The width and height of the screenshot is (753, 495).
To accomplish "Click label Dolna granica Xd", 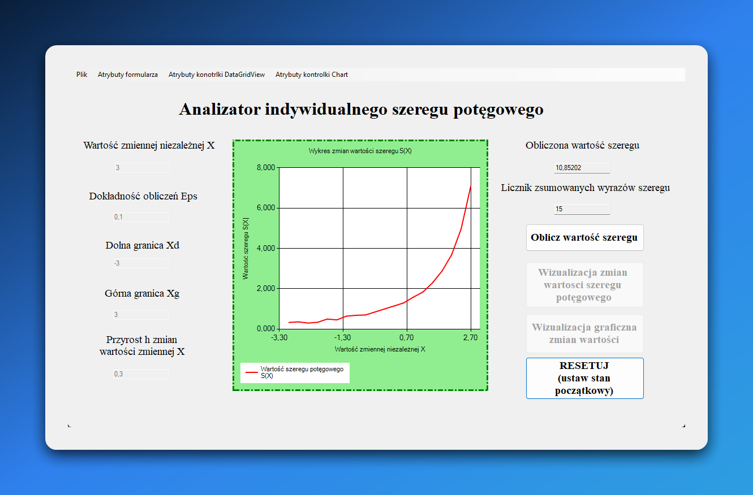I will 142,245.
